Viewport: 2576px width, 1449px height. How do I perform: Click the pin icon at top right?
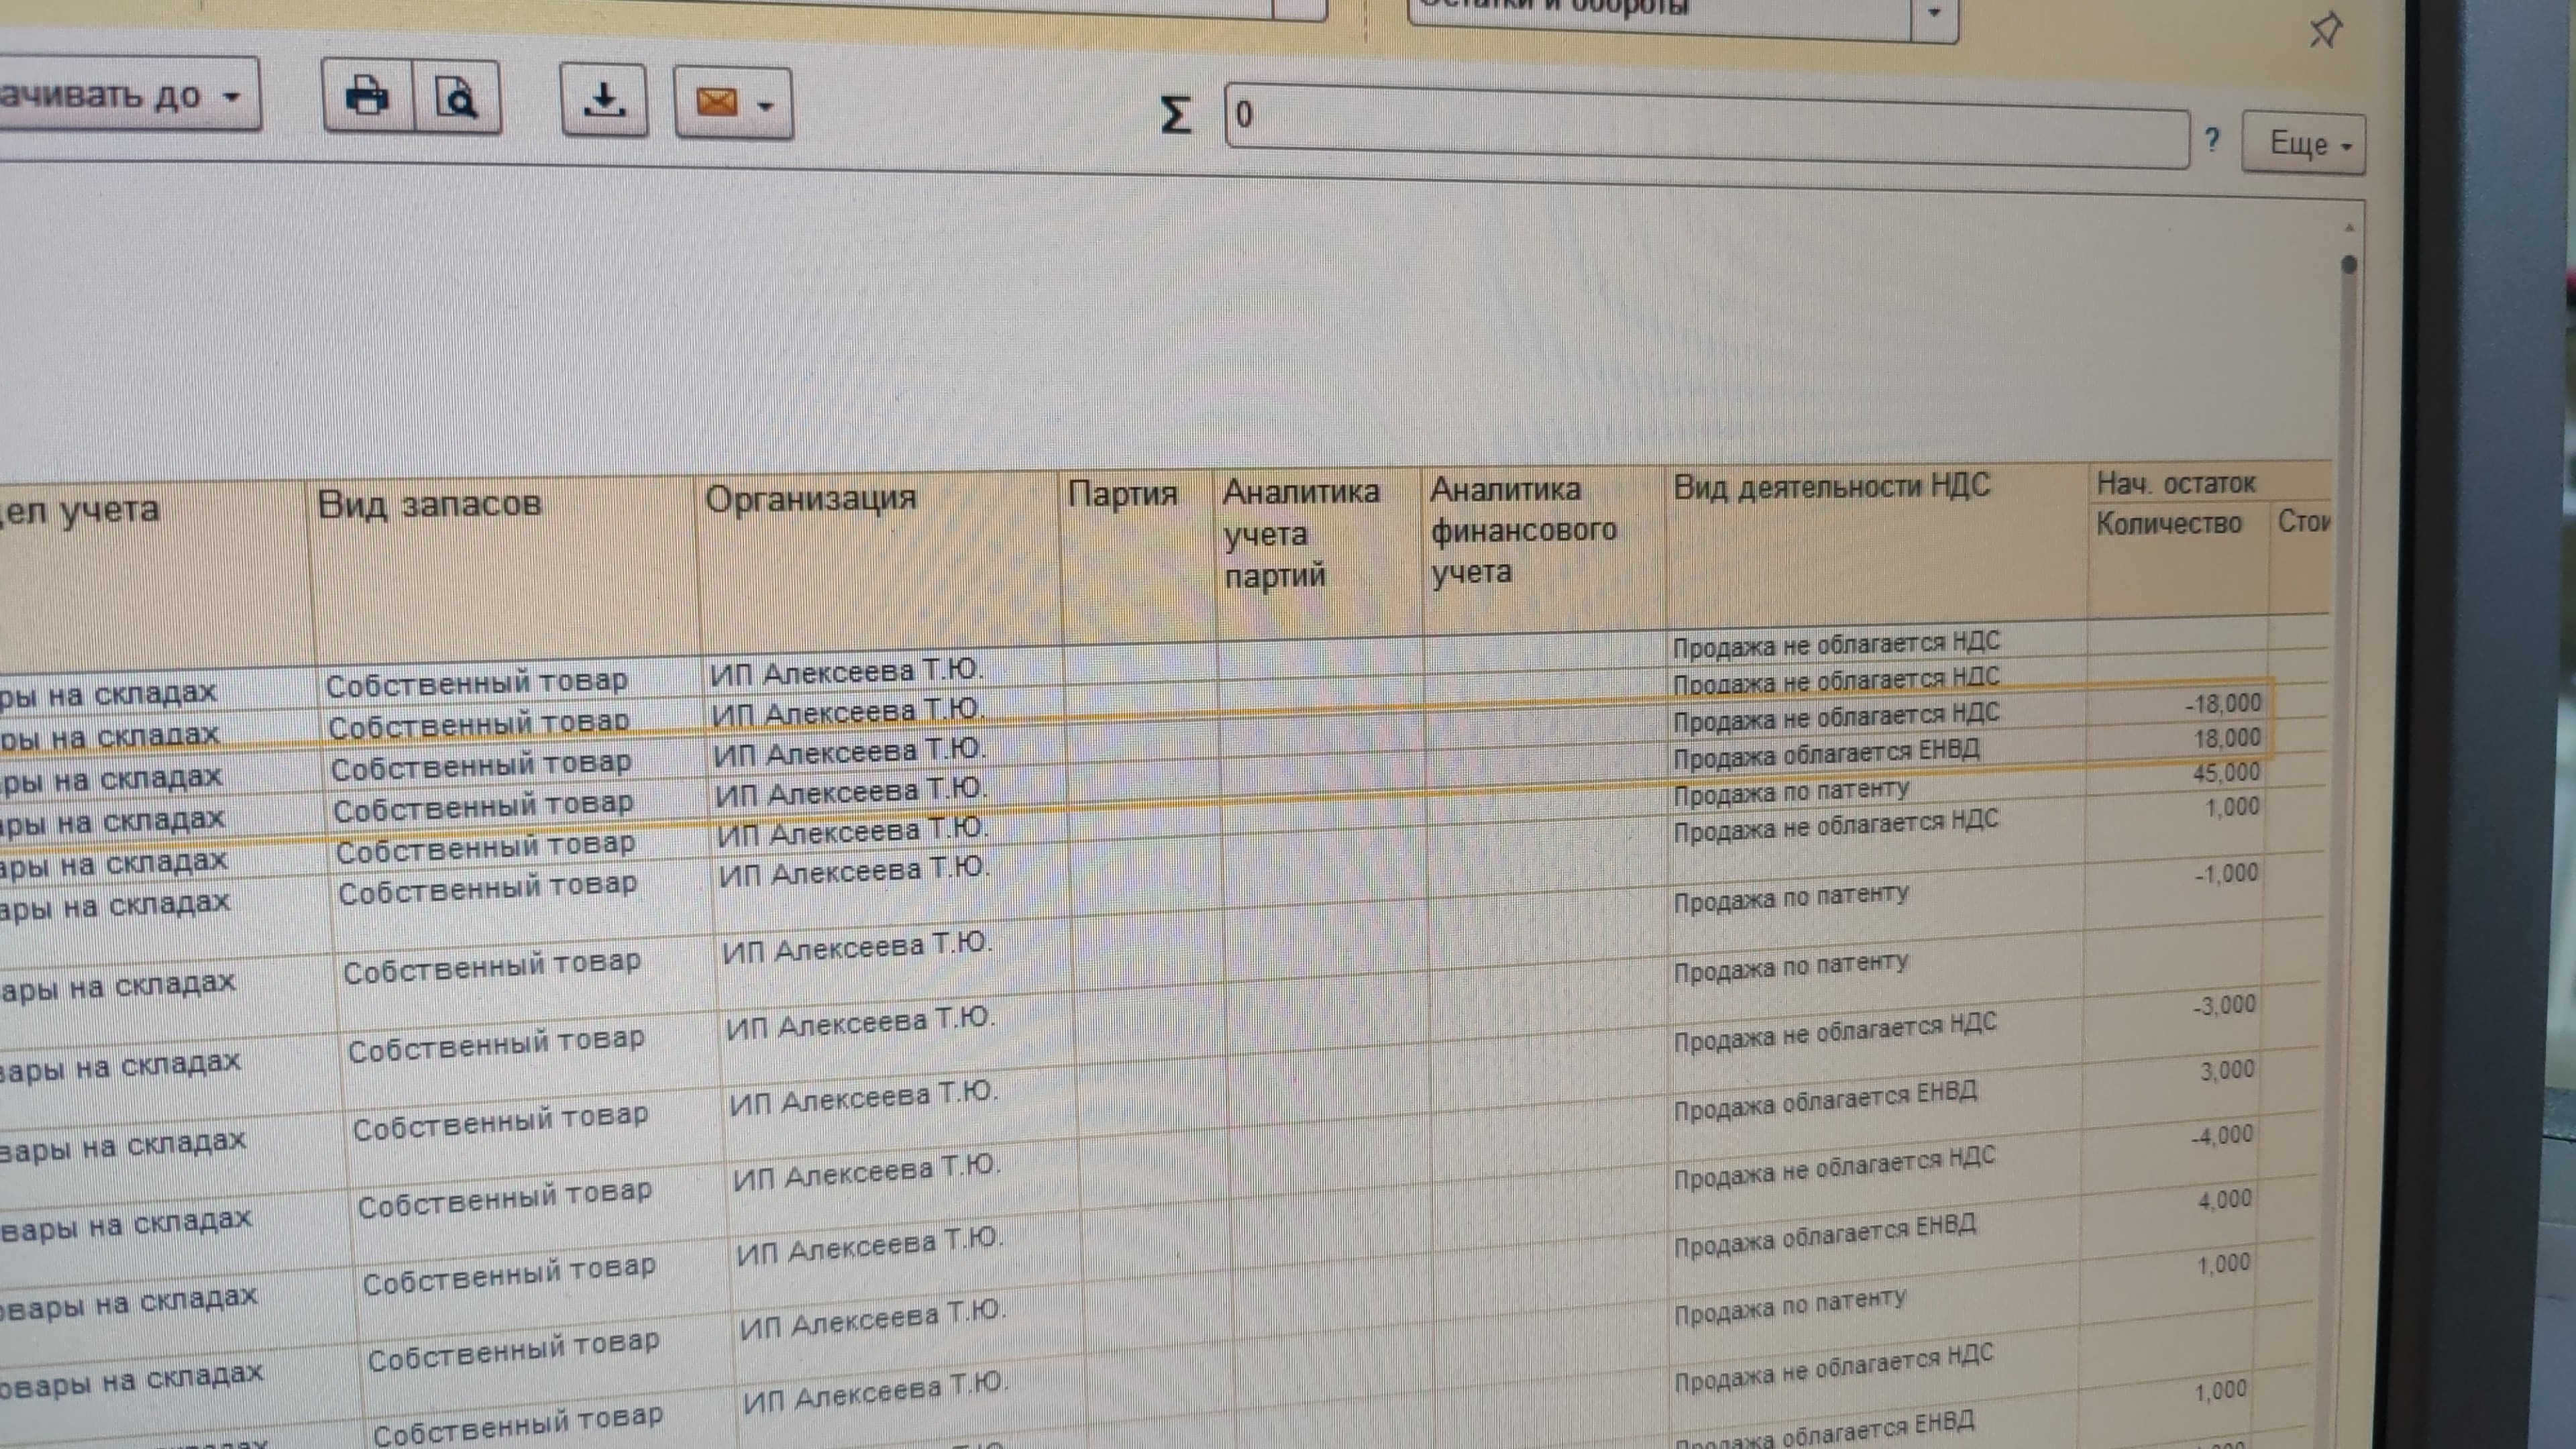pyautogui.click(x=2326, y=29)
